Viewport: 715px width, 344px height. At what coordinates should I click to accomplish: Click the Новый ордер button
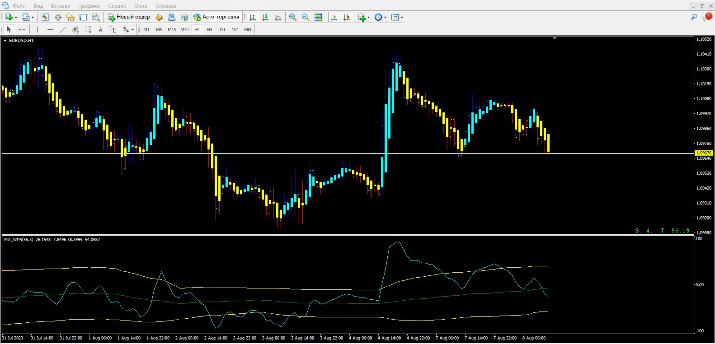point(129,17)
